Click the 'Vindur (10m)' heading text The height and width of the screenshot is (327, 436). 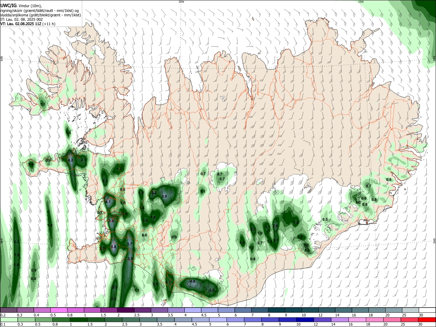30,6
